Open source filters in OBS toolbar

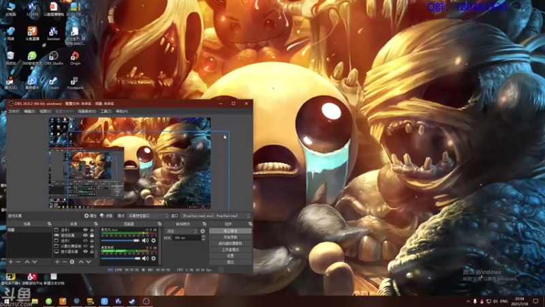point(106,216)
